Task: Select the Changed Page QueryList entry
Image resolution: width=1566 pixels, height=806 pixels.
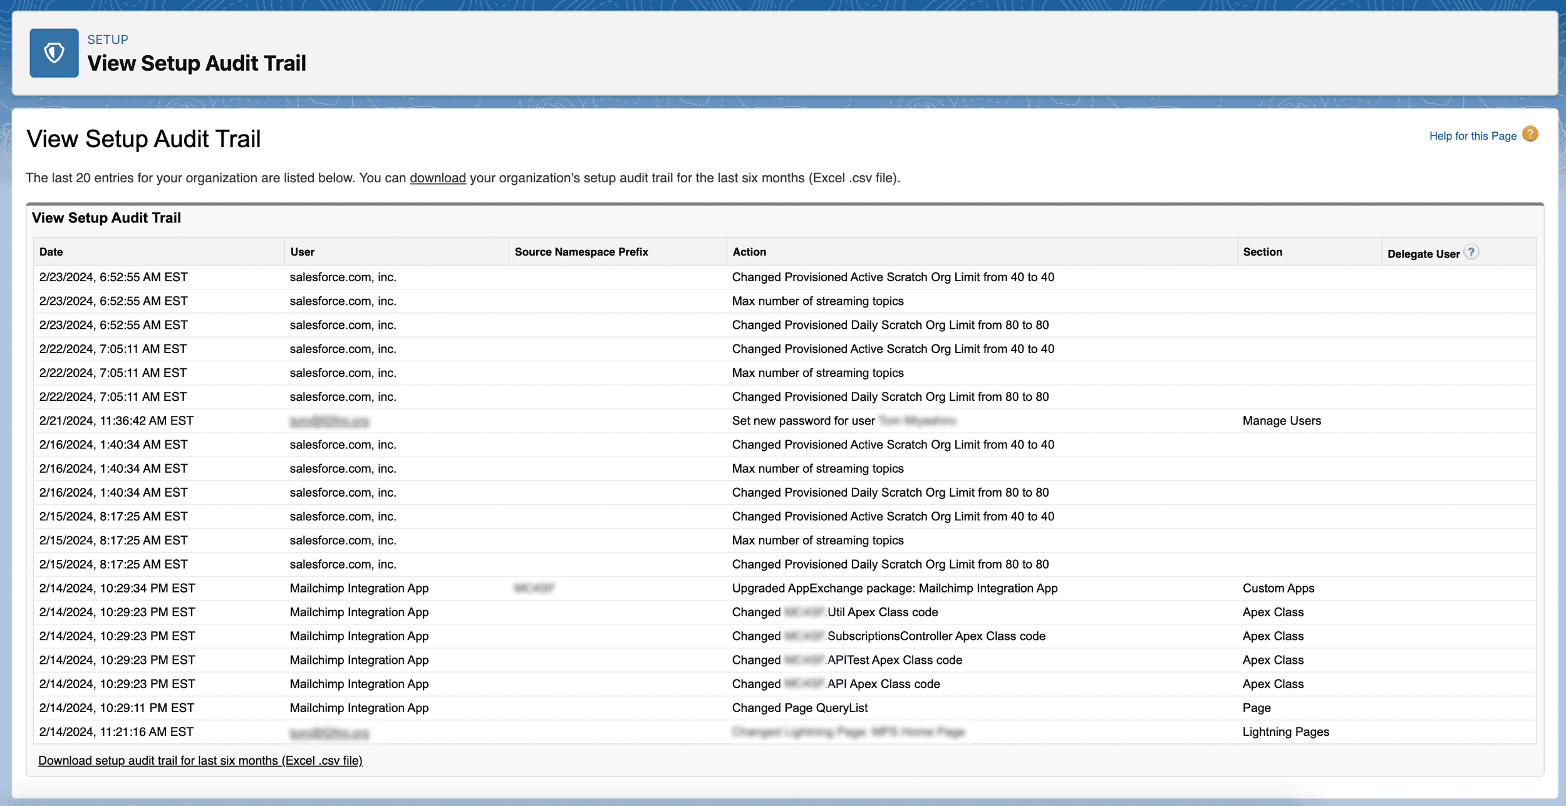Action: coord(800,708)
